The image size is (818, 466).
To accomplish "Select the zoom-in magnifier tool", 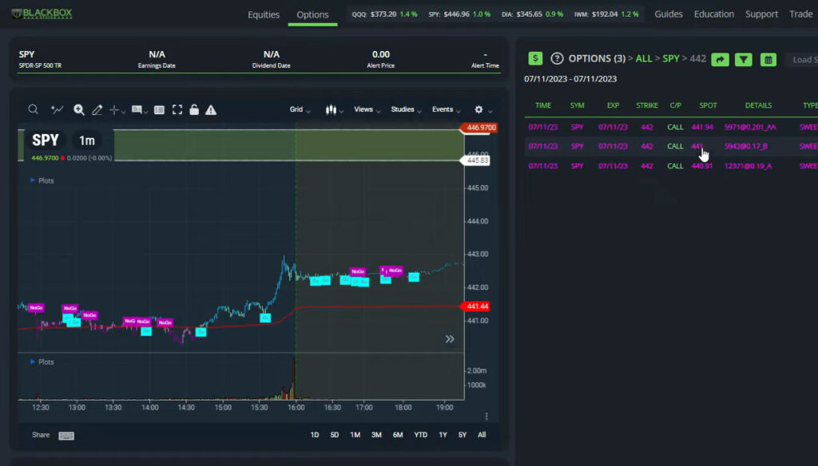I will (x=79, y=110).
